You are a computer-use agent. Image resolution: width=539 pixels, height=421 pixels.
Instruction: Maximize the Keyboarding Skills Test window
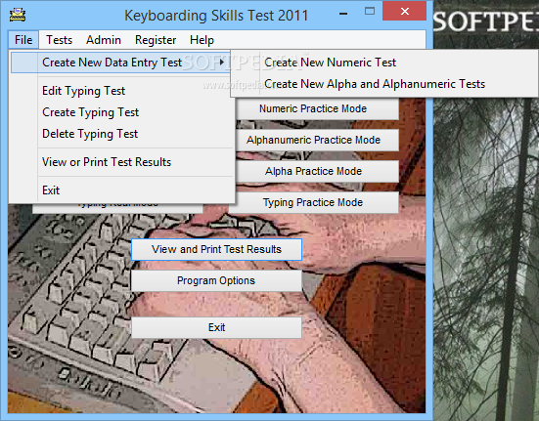click(x=370, y=12)
